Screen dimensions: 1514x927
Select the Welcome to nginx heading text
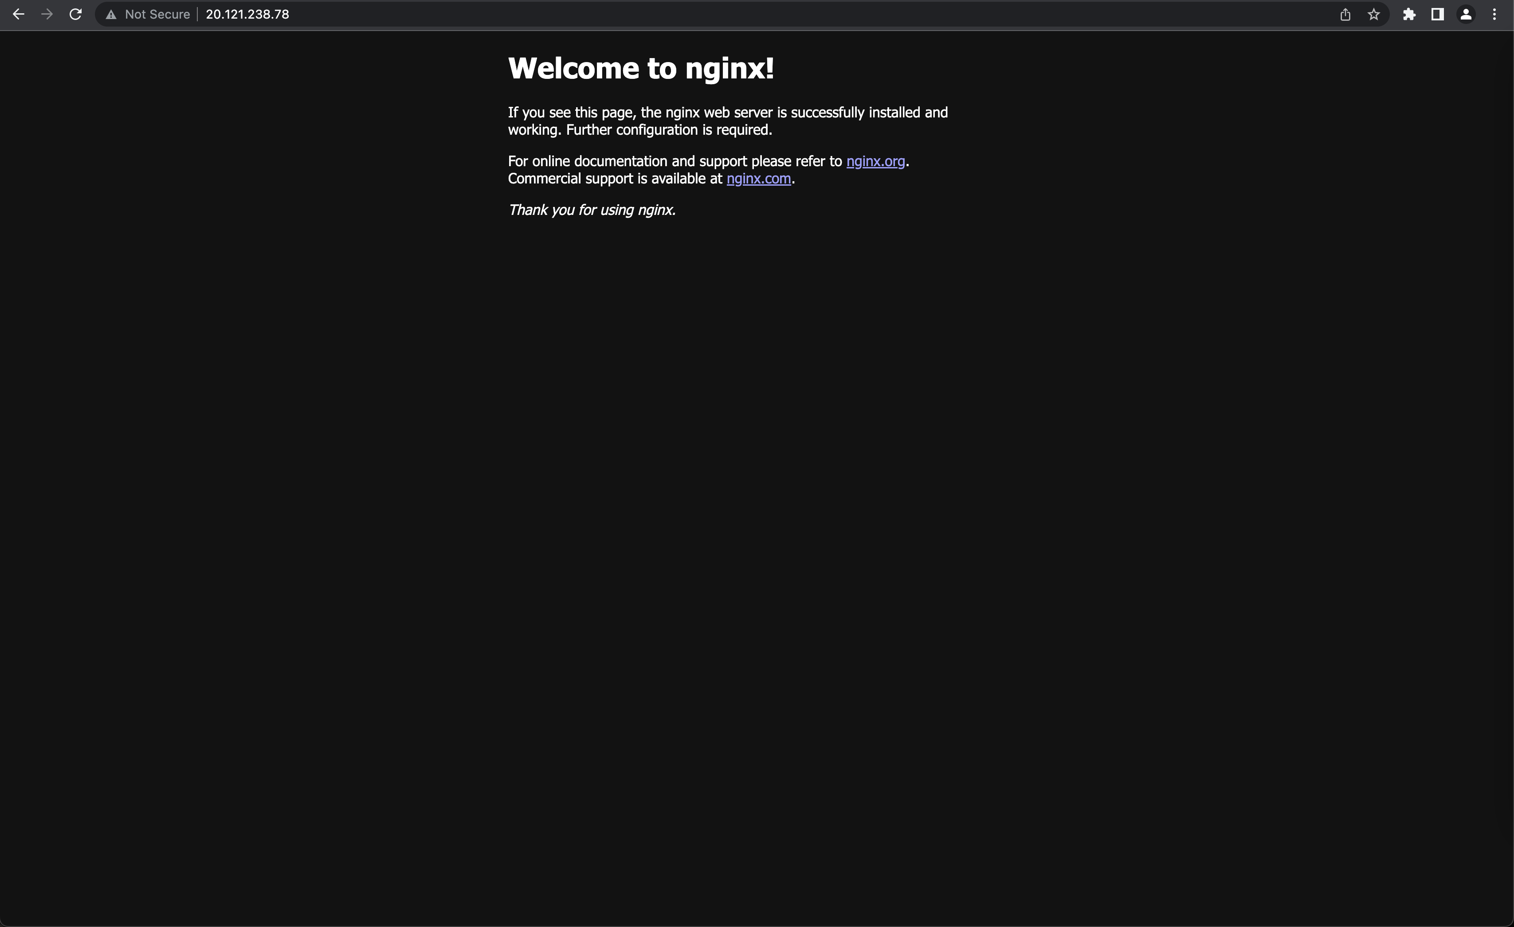641,67
